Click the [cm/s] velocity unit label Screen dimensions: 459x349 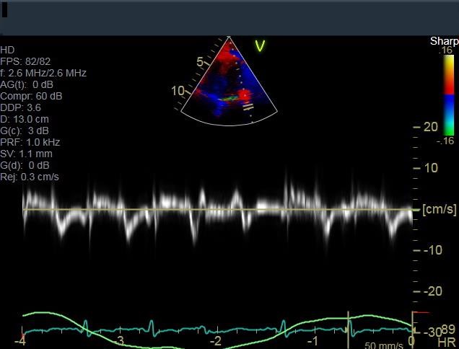pos(439,210)
